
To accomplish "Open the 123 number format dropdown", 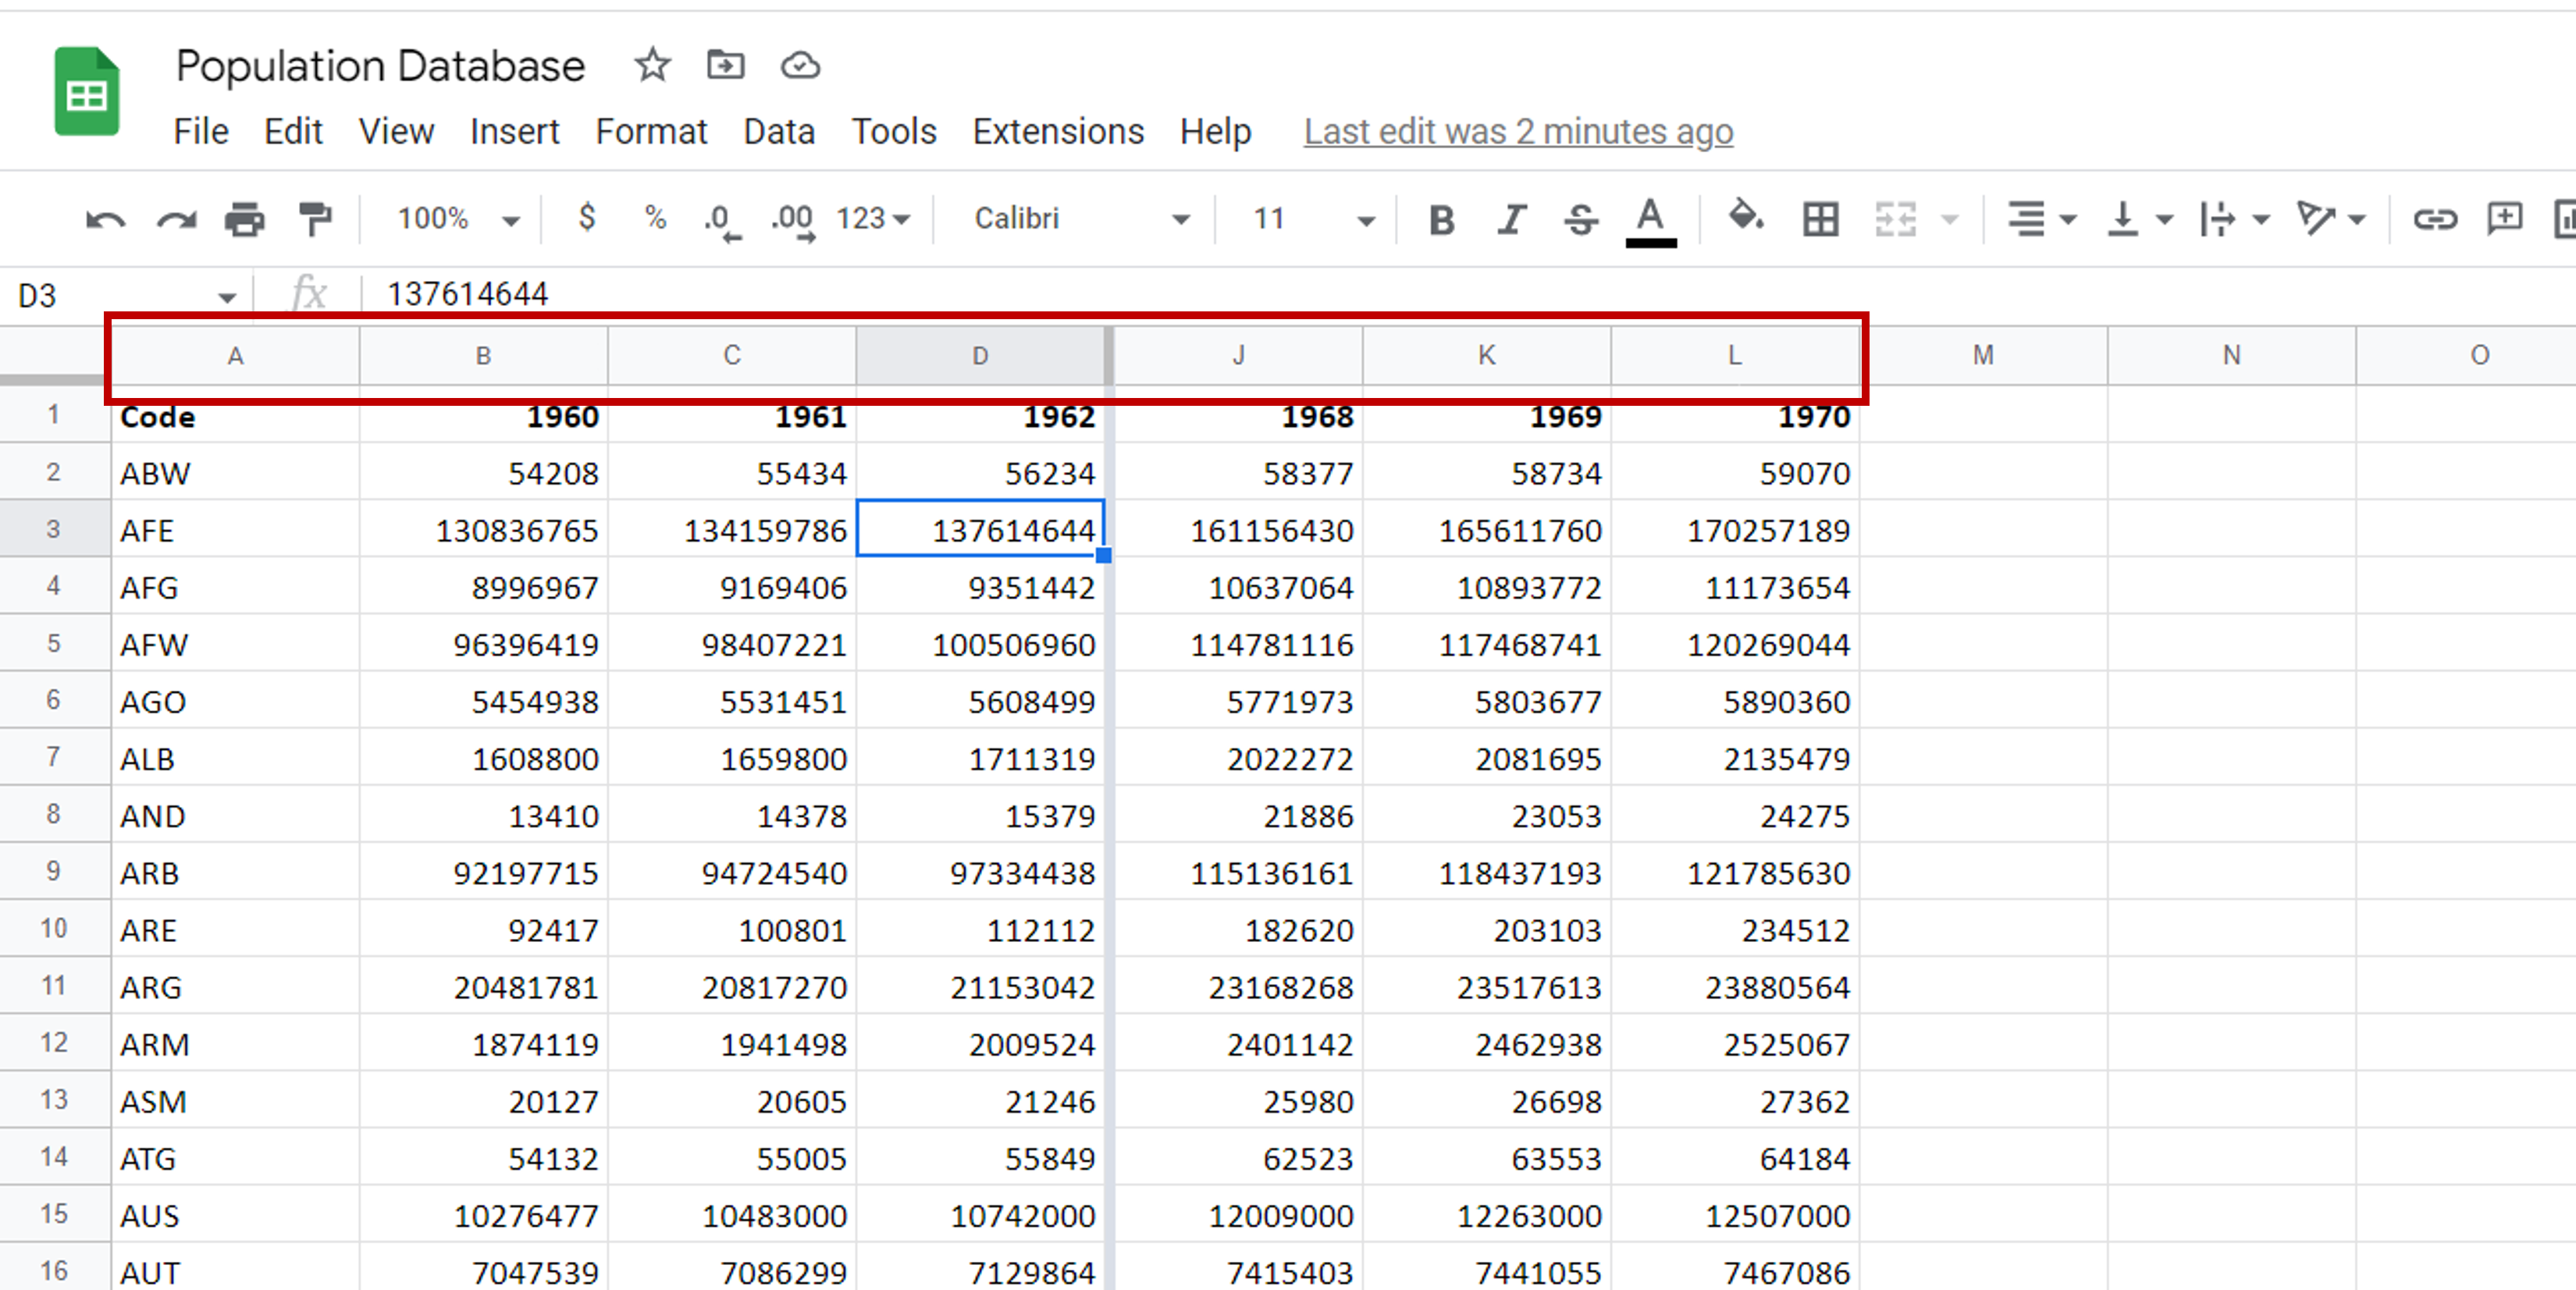I will pyautogui.click(x=873, y=219).
